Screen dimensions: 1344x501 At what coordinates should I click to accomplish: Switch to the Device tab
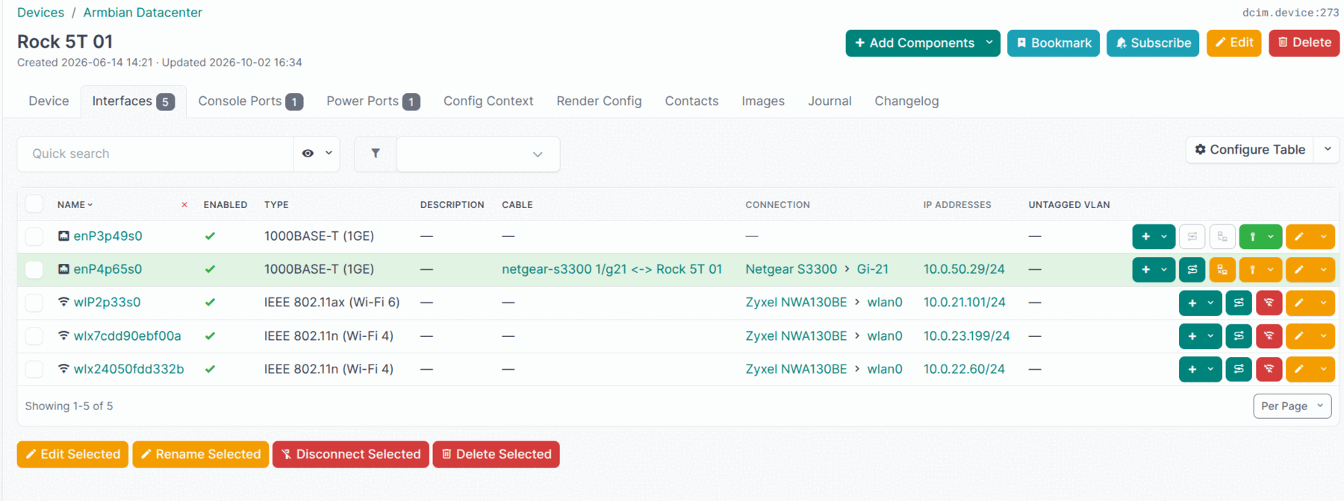point(49,101)
